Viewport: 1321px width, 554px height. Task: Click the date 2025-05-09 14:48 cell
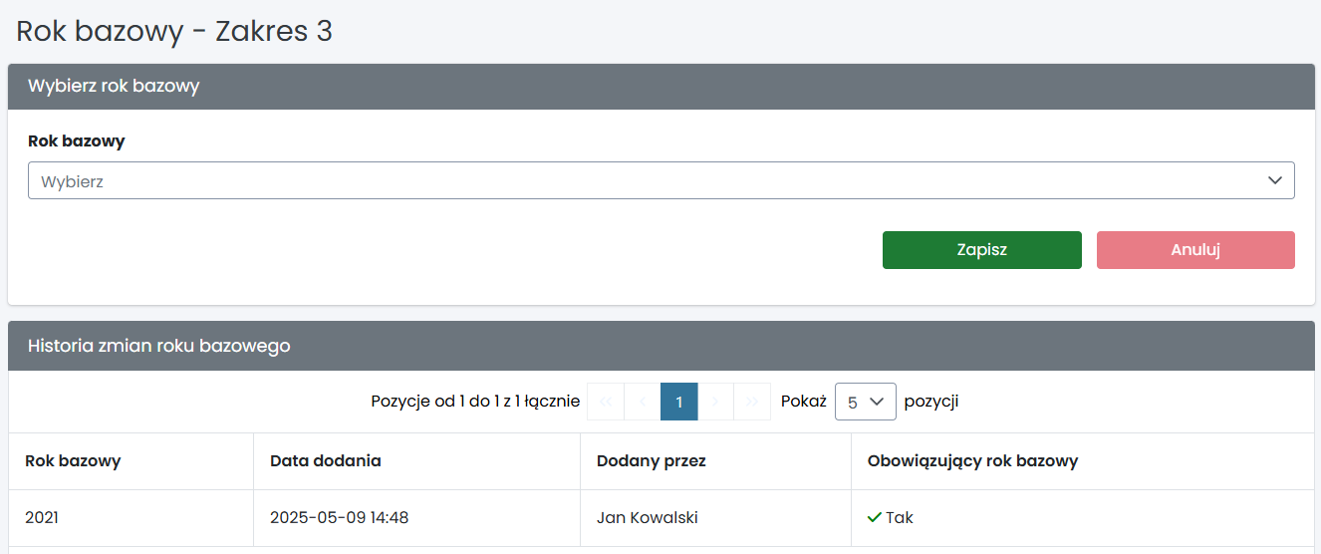click(339, 518)
